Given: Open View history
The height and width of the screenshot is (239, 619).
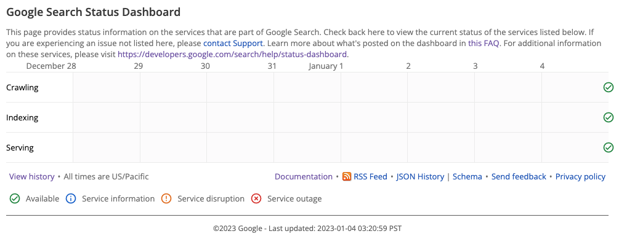Looking at the screenshot, I should [31, 176].
